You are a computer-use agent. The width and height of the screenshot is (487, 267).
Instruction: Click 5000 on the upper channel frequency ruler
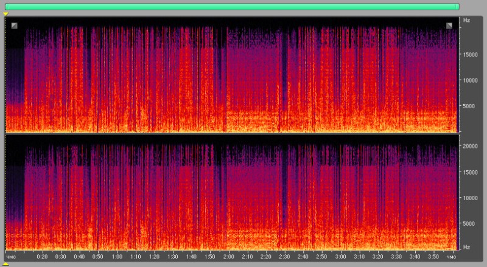click(x=469, y=106)
